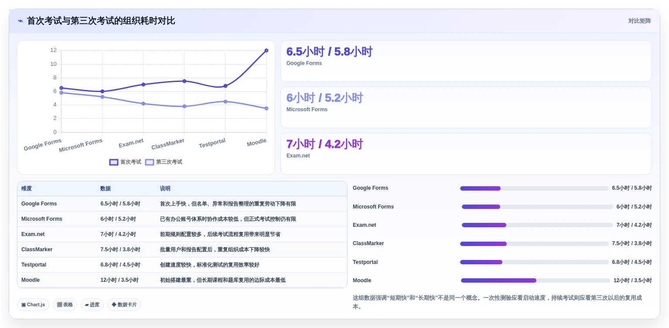Click the Moodle 首次考试 data point at 12
The image size is (669, 328).
(x=266, y=51)
